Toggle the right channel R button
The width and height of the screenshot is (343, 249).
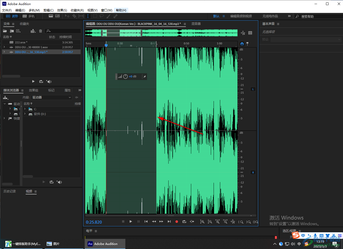[x=253, y=172]
